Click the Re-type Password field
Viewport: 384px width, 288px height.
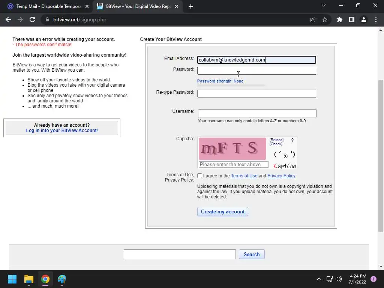pos(256,93)
